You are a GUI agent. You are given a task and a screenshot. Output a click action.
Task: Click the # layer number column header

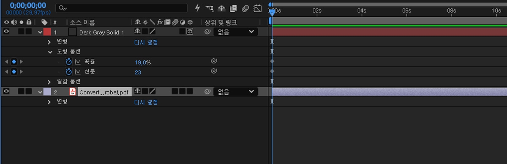pos(55,22)
